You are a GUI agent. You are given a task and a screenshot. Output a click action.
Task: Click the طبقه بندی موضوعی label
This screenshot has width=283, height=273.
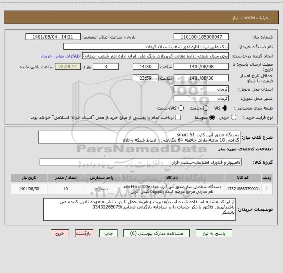pos(254,108)
